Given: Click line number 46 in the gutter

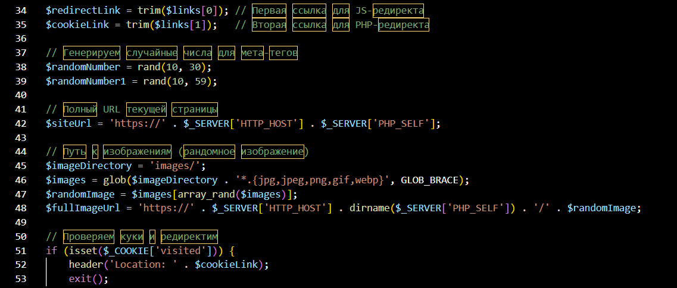Looking at the screenshot, I should tap(21, 180).
